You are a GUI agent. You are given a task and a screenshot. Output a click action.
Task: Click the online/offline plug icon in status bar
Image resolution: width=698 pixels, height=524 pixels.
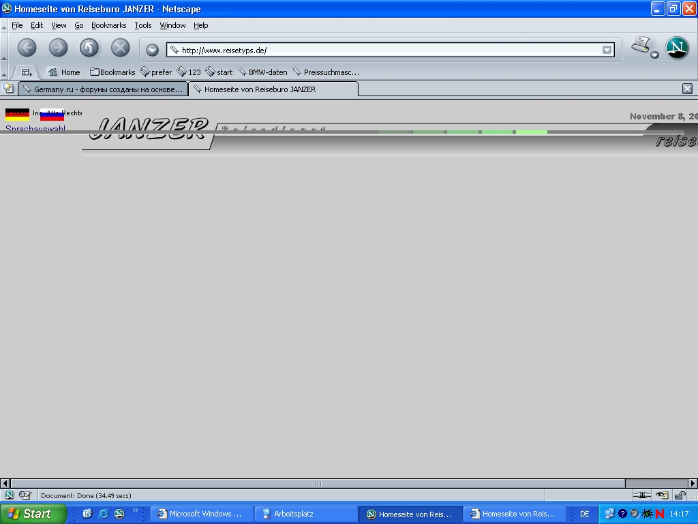(x=641, y=495)
